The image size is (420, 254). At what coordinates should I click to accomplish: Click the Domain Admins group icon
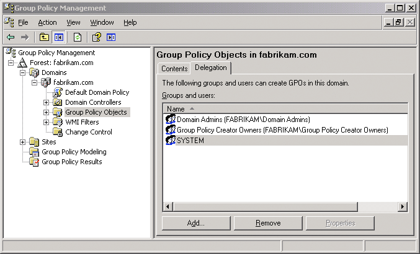click(x=171, y=119)
